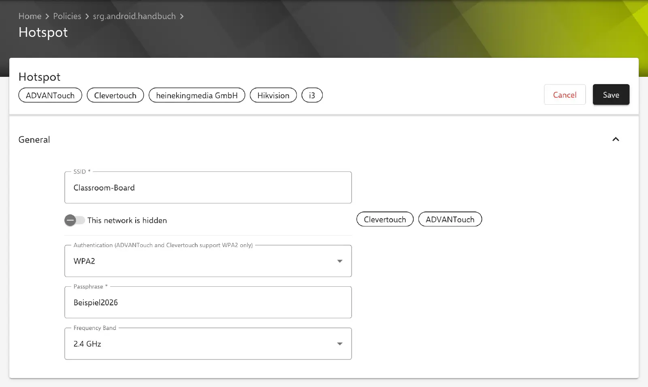Open the Frequency Band 2.4 GHz dropdown
This screenshot has height=387, width=648.
[208, 344]
